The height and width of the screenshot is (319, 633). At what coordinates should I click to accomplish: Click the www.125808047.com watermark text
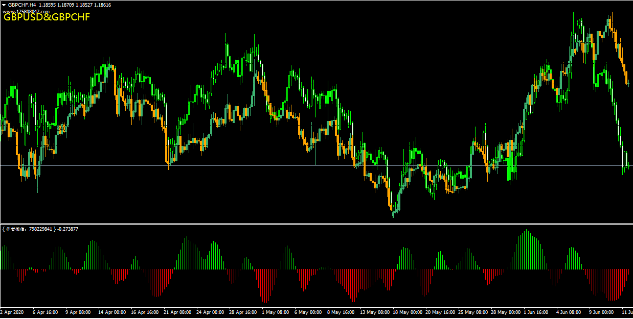point(26,11)
